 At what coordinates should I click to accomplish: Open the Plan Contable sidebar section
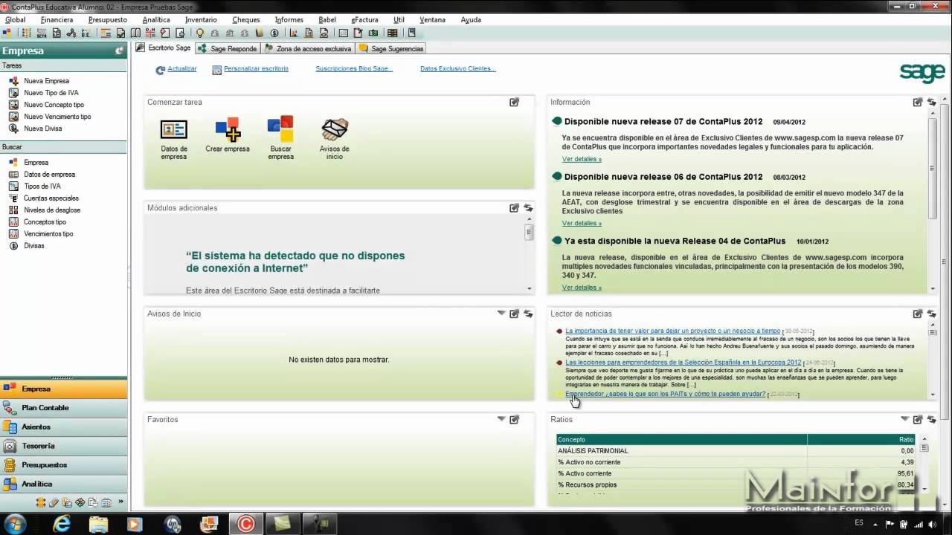[63, 408]
